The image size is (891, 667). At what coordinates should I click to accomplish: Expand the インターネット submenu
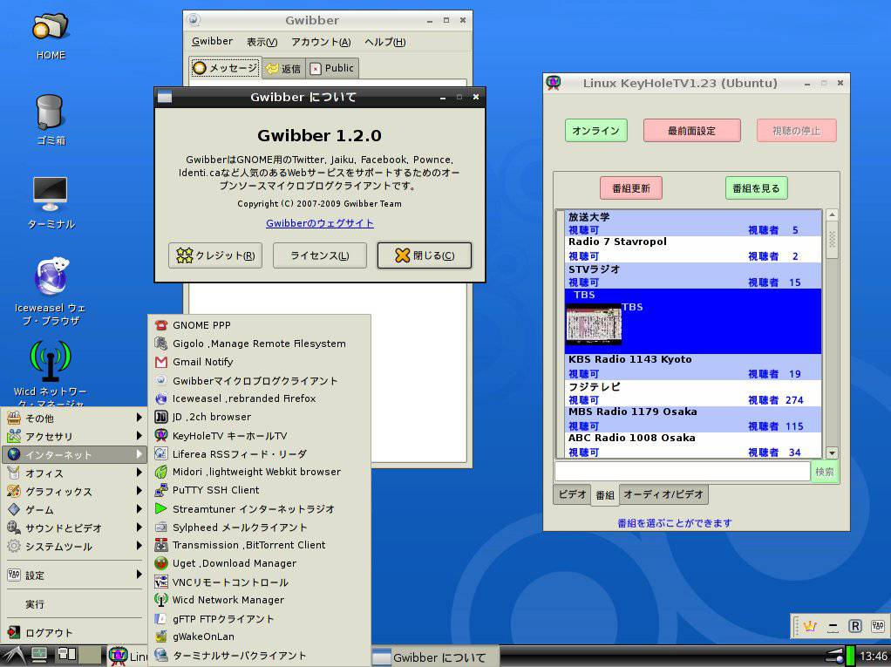[74, 454]
